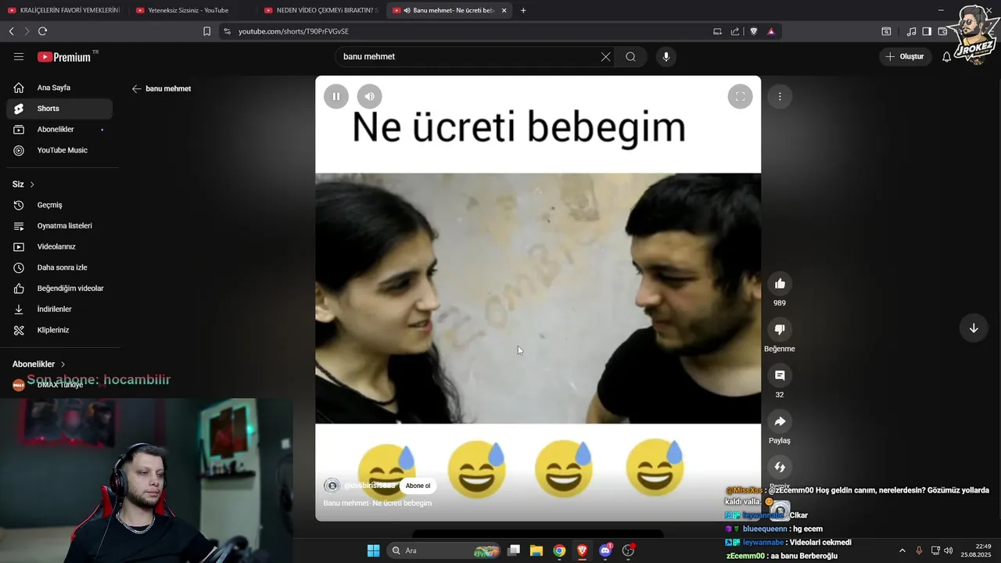Screen dimensions: 1001x563
Task: Select Shorts in the sidebar
Action: coord(59,109)
